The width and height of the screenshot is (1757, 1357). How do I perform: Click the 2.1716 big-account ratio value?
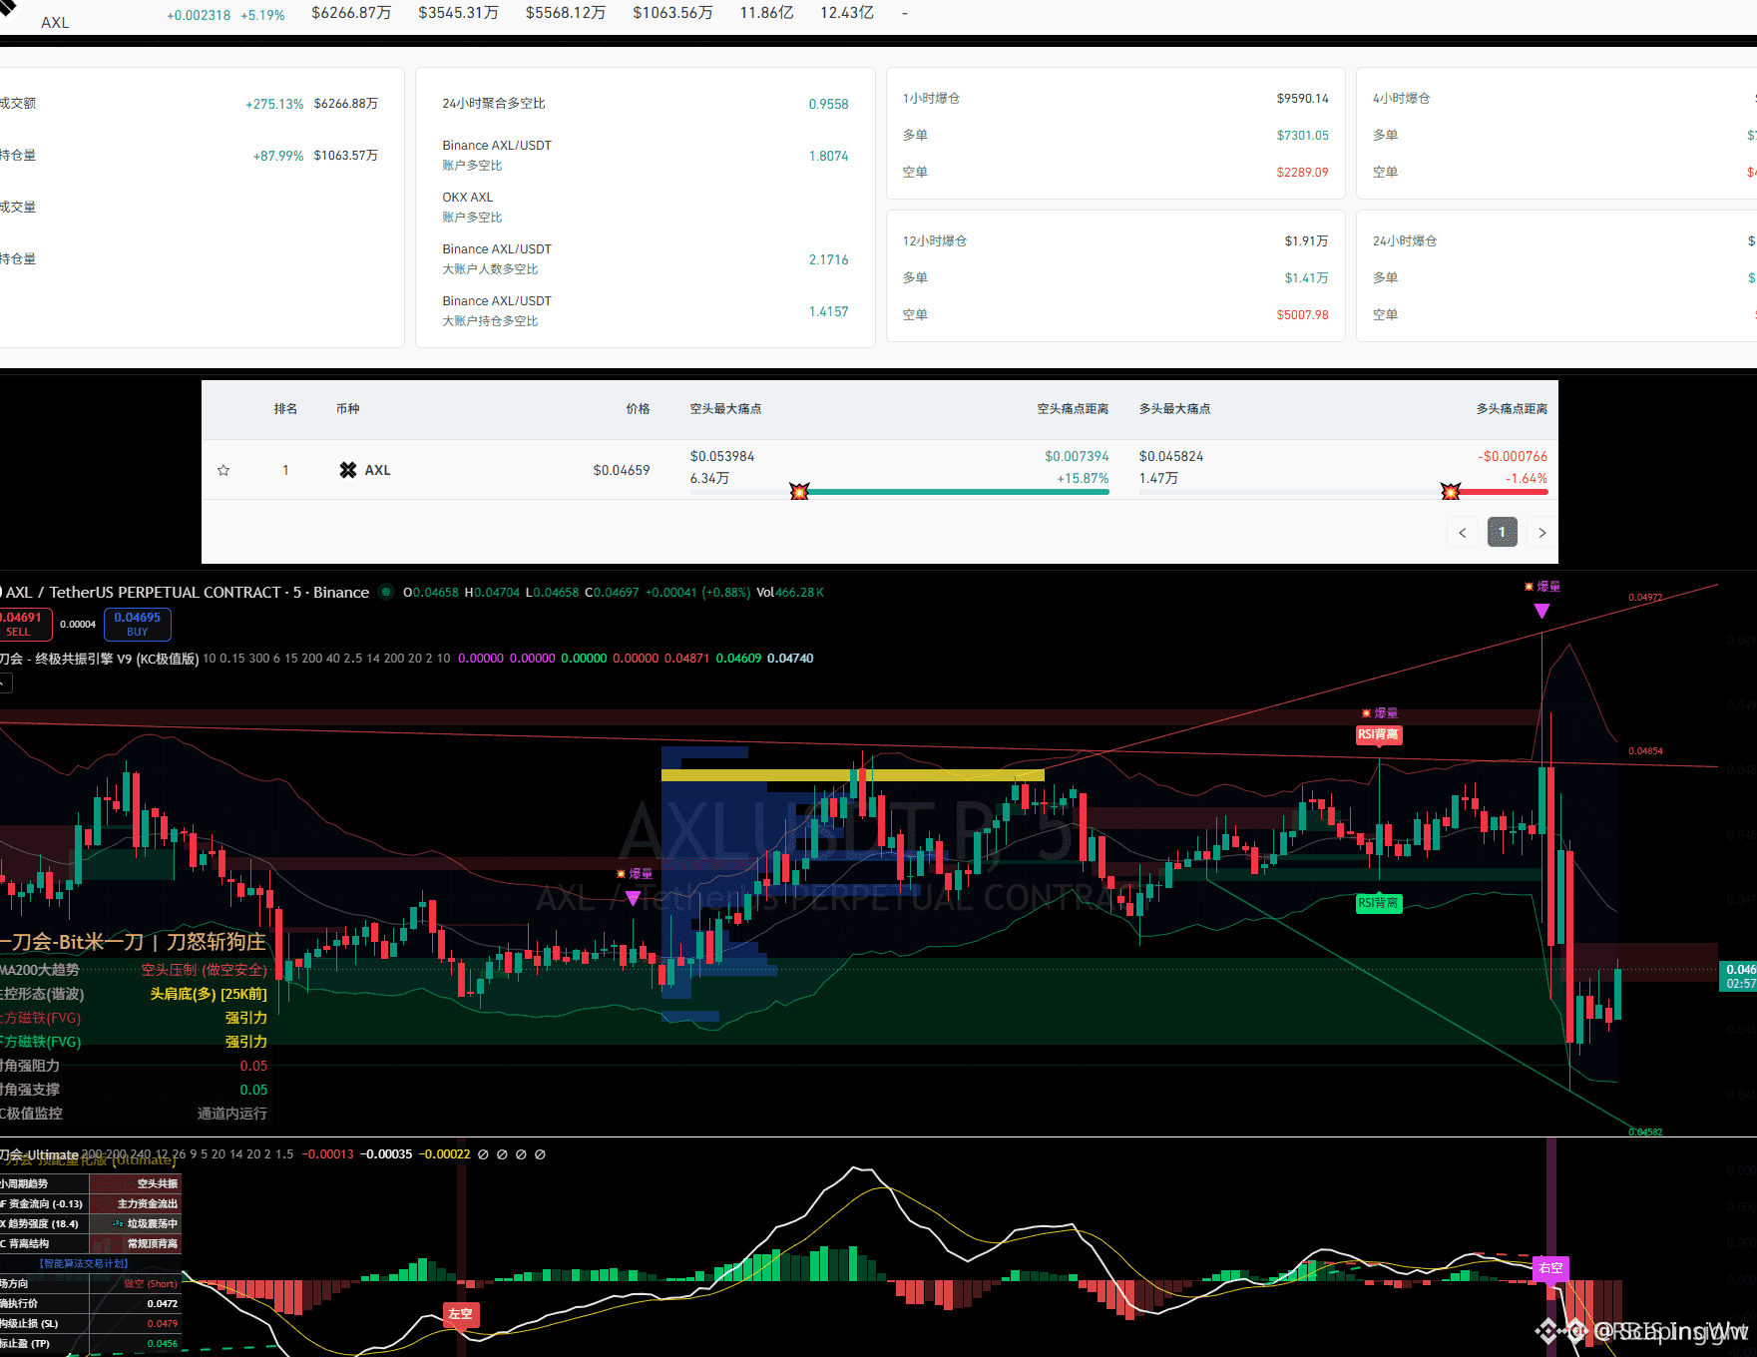(x=828, y=259)
